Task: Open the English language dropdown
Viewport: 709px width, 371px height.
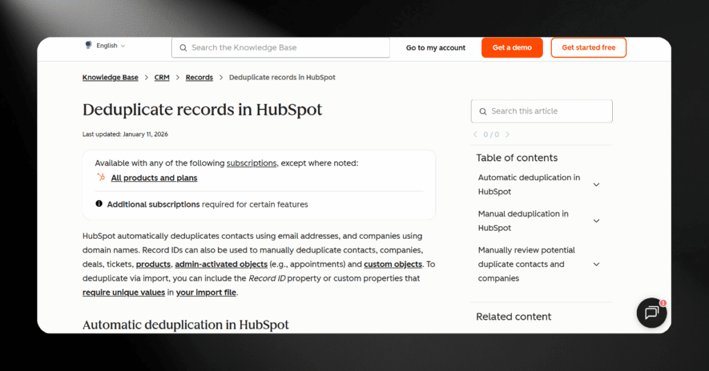Action: coord(110,46)
